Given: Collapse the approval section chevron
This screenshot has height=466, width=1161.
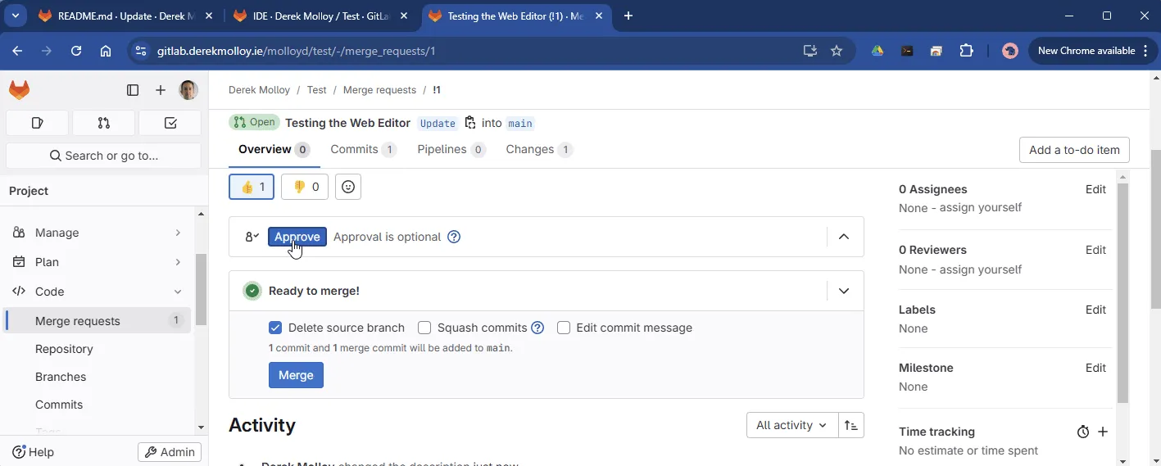Looking at the screenshot, I should 844,237.
